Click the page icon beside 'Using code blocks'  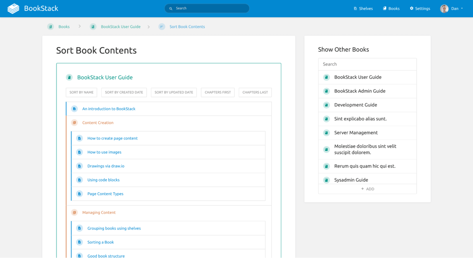click(x=79, y=180)
